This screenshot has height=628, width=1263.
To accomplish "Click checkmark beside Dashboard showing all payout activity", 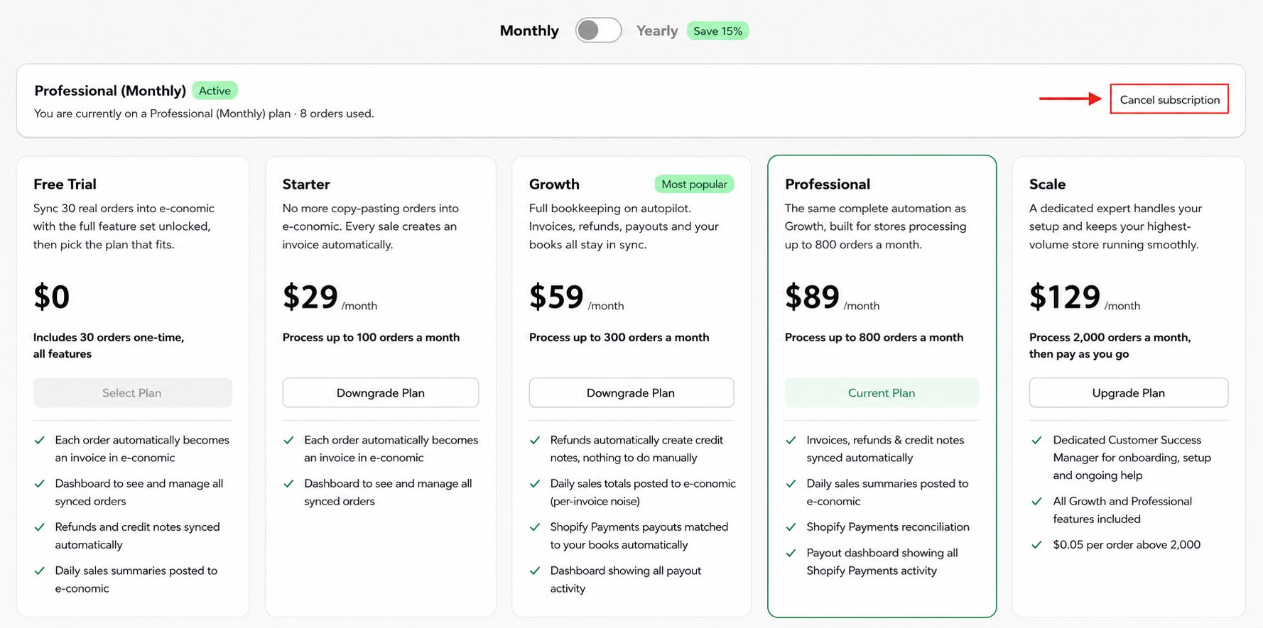I will [535, 571].
